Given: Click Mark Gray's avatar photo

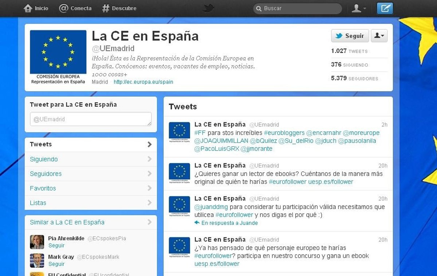Looking at the screenshot, I should (x=37, y=260).
